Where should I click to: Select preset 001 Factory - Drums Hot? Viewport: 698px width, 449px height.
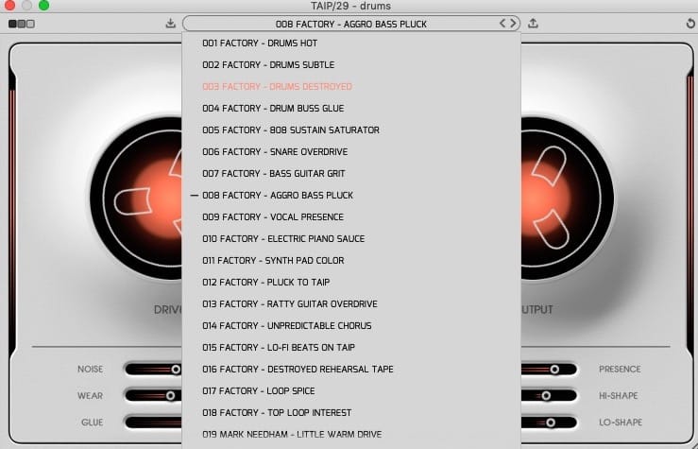(x=351, y=43)
